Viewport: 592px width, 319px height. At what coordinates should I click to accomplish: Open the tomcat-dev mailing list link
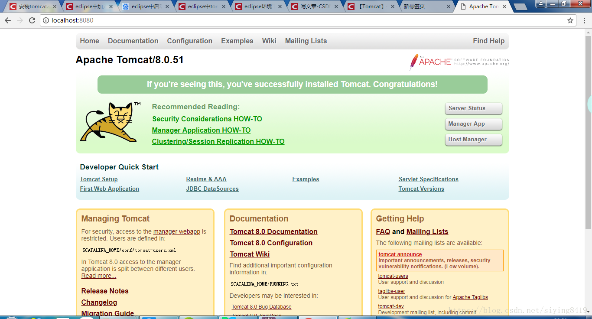(x=391, y=306)
